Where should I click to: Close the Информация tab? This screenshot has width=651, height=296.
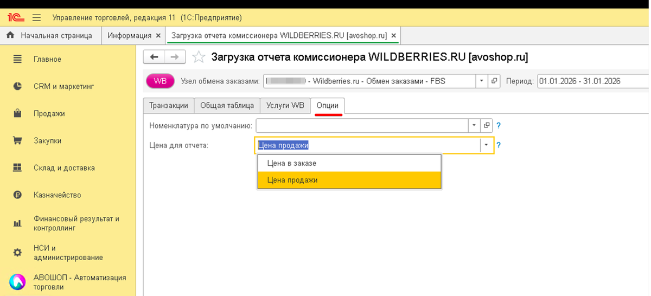click(x=158, y=36)
